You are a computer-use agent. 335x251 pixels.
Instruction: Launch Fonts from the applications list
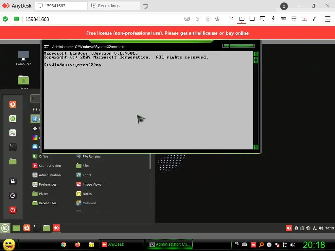(84, 175)
